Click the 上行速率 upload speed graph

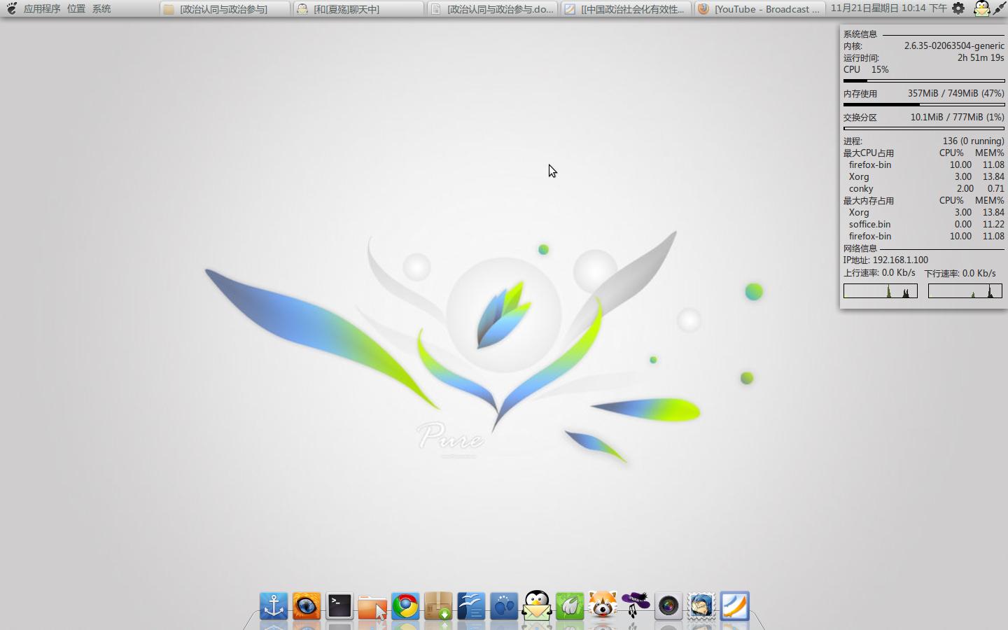[881, 290]
